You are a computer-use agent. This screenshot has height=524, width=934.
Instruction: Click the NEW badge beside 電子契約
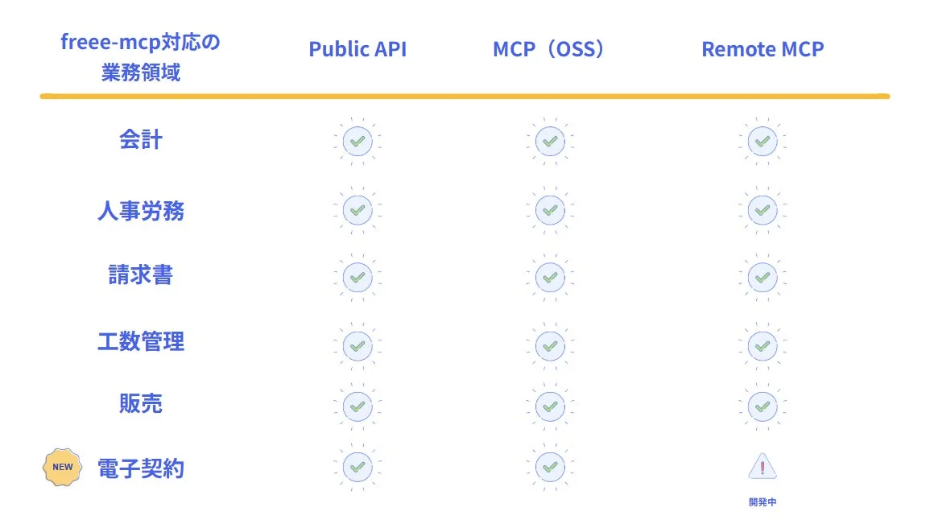tap(62, 468)
